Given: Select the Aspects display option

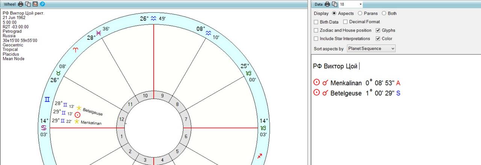Looking at the screenshot, I should click(x=335, y=13).
